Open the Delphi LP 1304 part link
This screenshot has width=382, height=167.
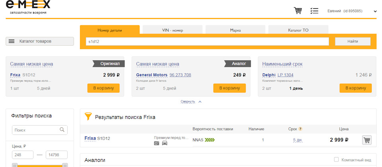[285, 75]
